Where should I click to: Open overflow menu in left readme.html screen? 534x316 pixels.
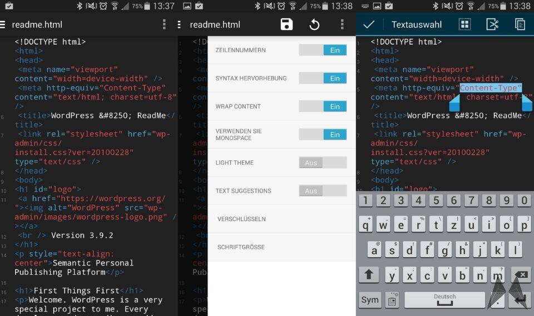coord(164,24)
